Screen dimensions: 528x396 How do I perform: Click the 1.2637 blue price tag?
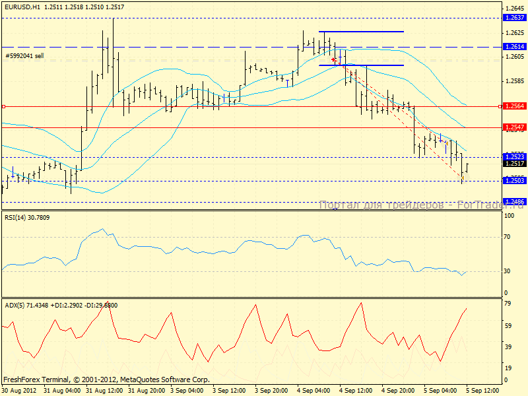[x=513, y=18]
